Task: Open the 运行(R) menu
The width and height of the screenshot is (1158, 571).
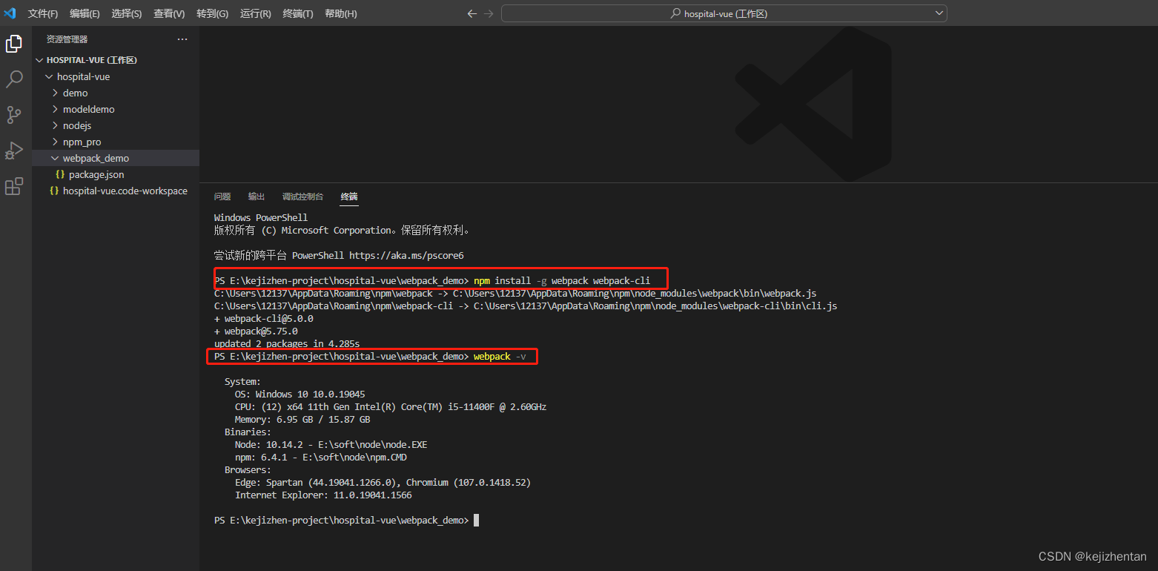Action: tap(255, 13)
